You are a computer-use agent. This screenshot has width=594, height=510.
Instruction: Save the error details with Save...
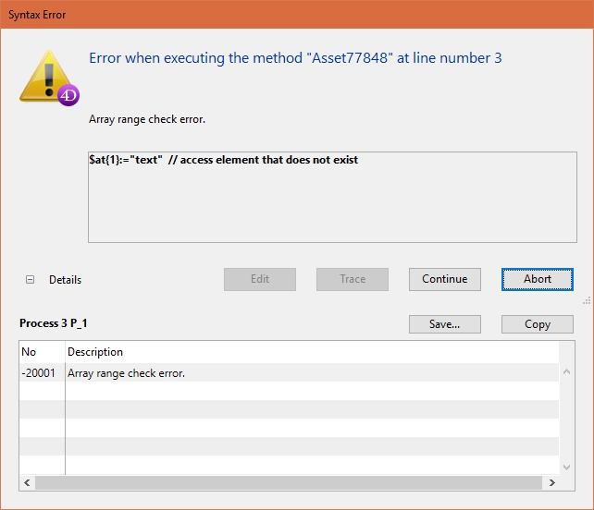444,324
